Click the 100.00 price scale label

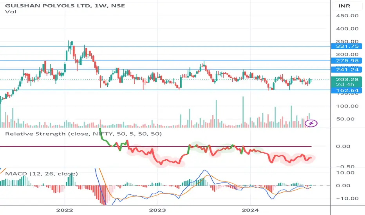coord(347,106)
